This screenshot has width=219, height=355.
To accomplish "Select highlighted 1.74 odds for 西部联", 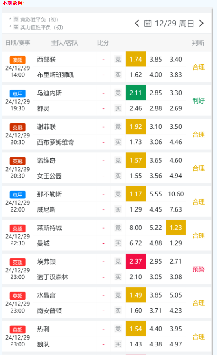I will click(x=136, y=59).
